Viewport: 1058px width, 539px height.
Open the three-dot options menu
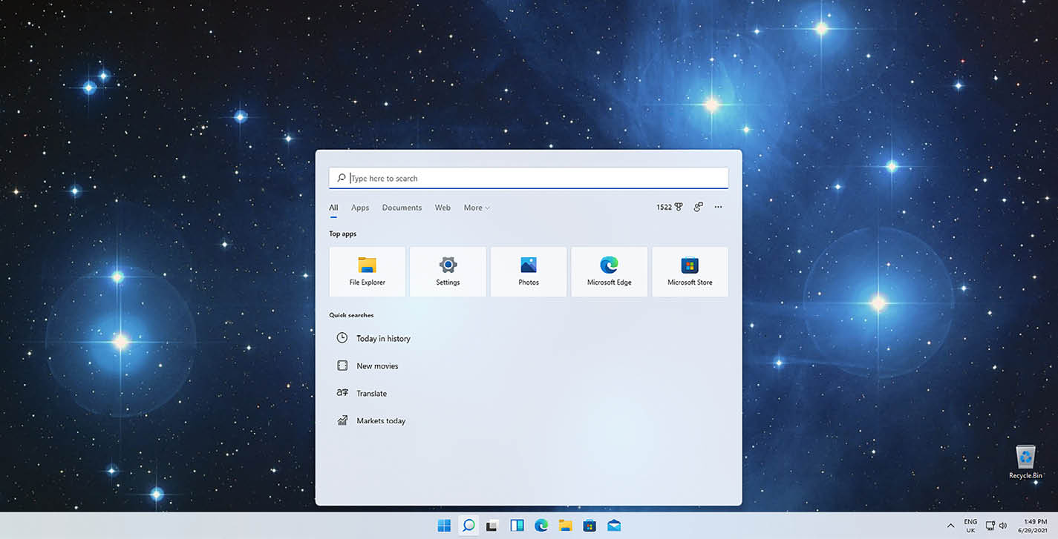click(x=718, y=208)
